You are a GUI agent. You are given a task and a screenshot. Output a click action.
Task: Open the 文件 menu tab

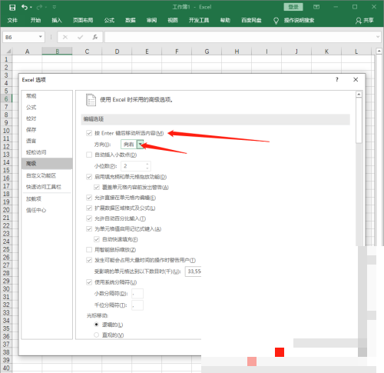[x=12, y=20]
